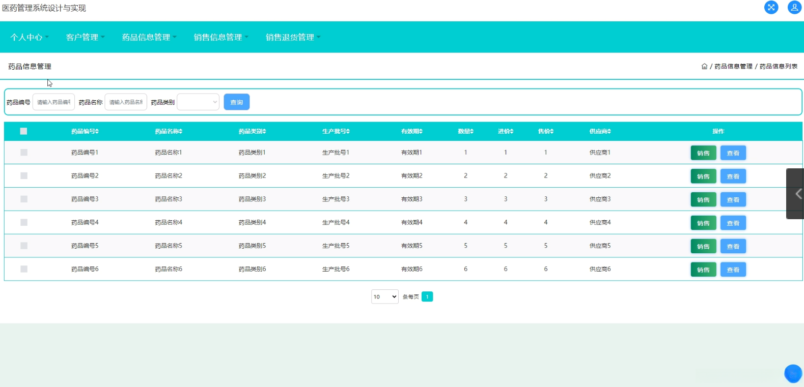
Task: Sort the table by 有效期 column
Action: 412,131
